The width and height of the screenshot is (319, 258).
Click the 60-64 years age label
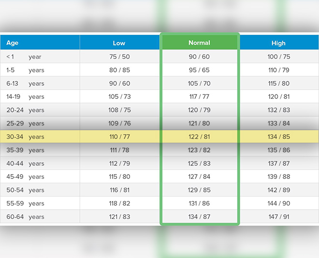(25, 217)
